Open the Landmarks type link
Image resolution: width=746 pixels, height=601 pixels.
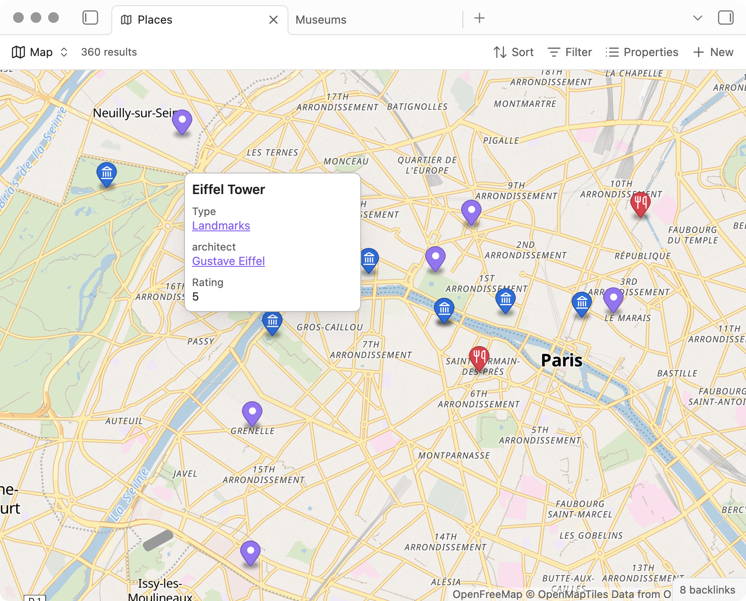[x=221, y=226]
